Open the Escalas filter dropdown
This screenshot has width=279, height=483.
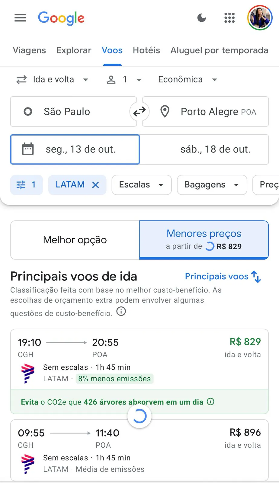pos(142,185)
